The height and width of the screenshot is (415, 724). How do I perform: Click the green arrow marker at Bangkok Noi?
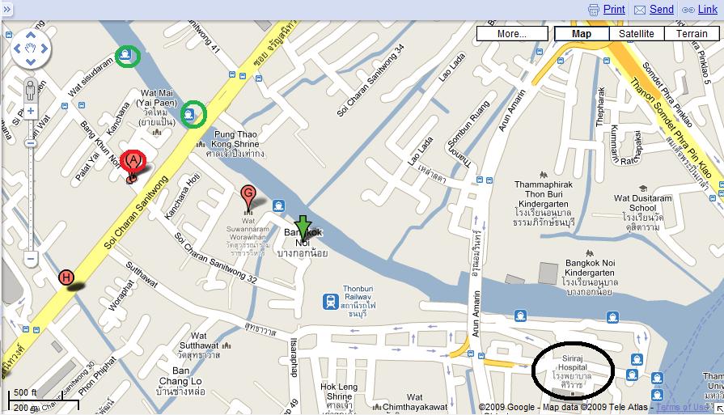coord(303,228)
